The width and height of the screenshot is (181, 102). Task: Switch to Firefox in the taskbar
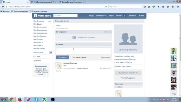(20, 99)
